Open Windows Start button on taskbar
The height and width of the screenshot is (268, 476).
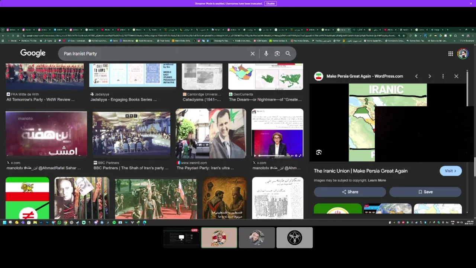click(x=4, y=223)
